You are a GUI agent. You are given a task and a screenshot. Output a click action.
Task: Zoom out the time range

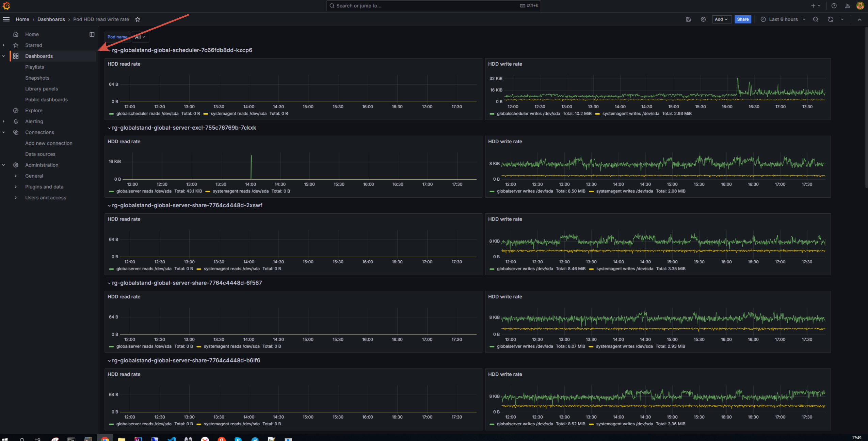click(816, 19)
